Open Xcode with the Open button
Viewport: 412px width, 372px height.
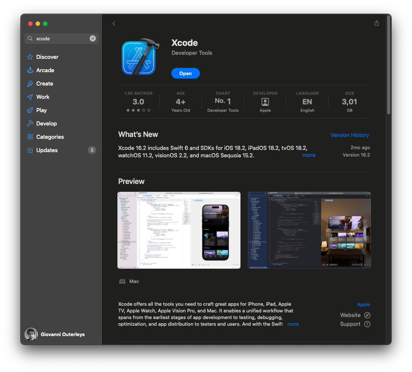pos(186,74)
